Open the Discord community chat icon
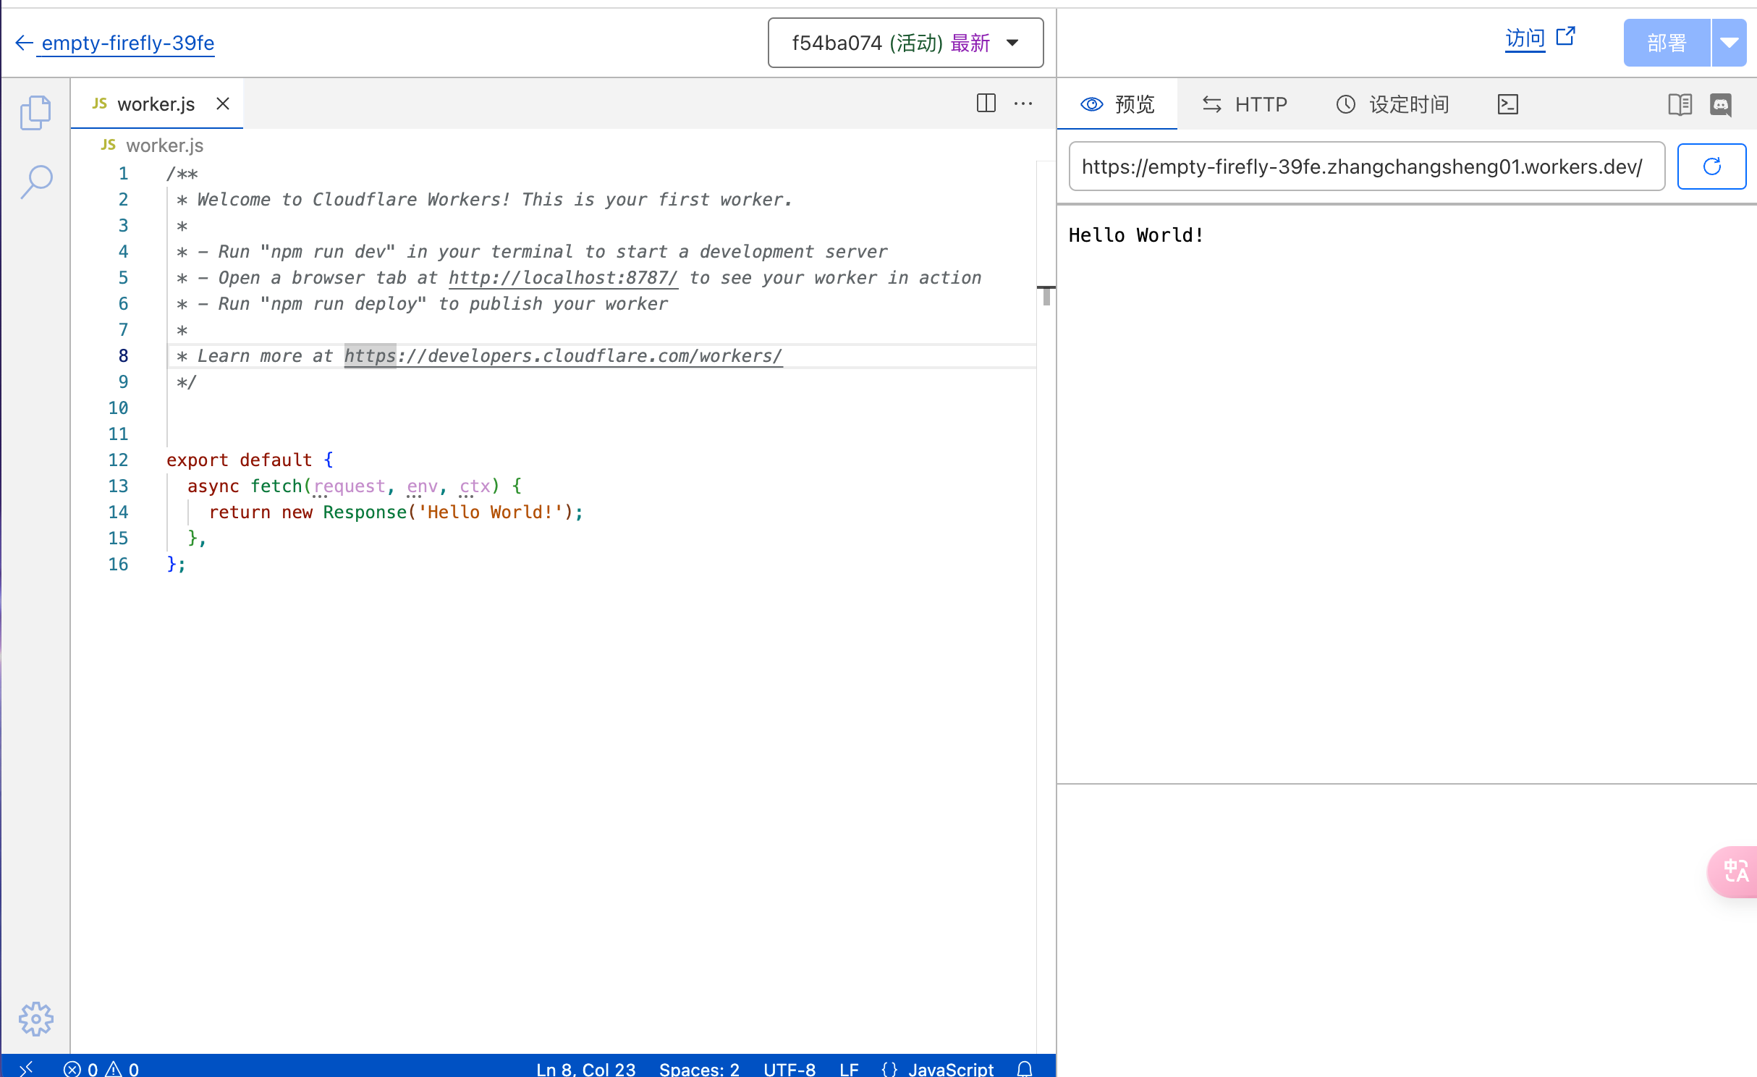 (x=1721, y=104)
